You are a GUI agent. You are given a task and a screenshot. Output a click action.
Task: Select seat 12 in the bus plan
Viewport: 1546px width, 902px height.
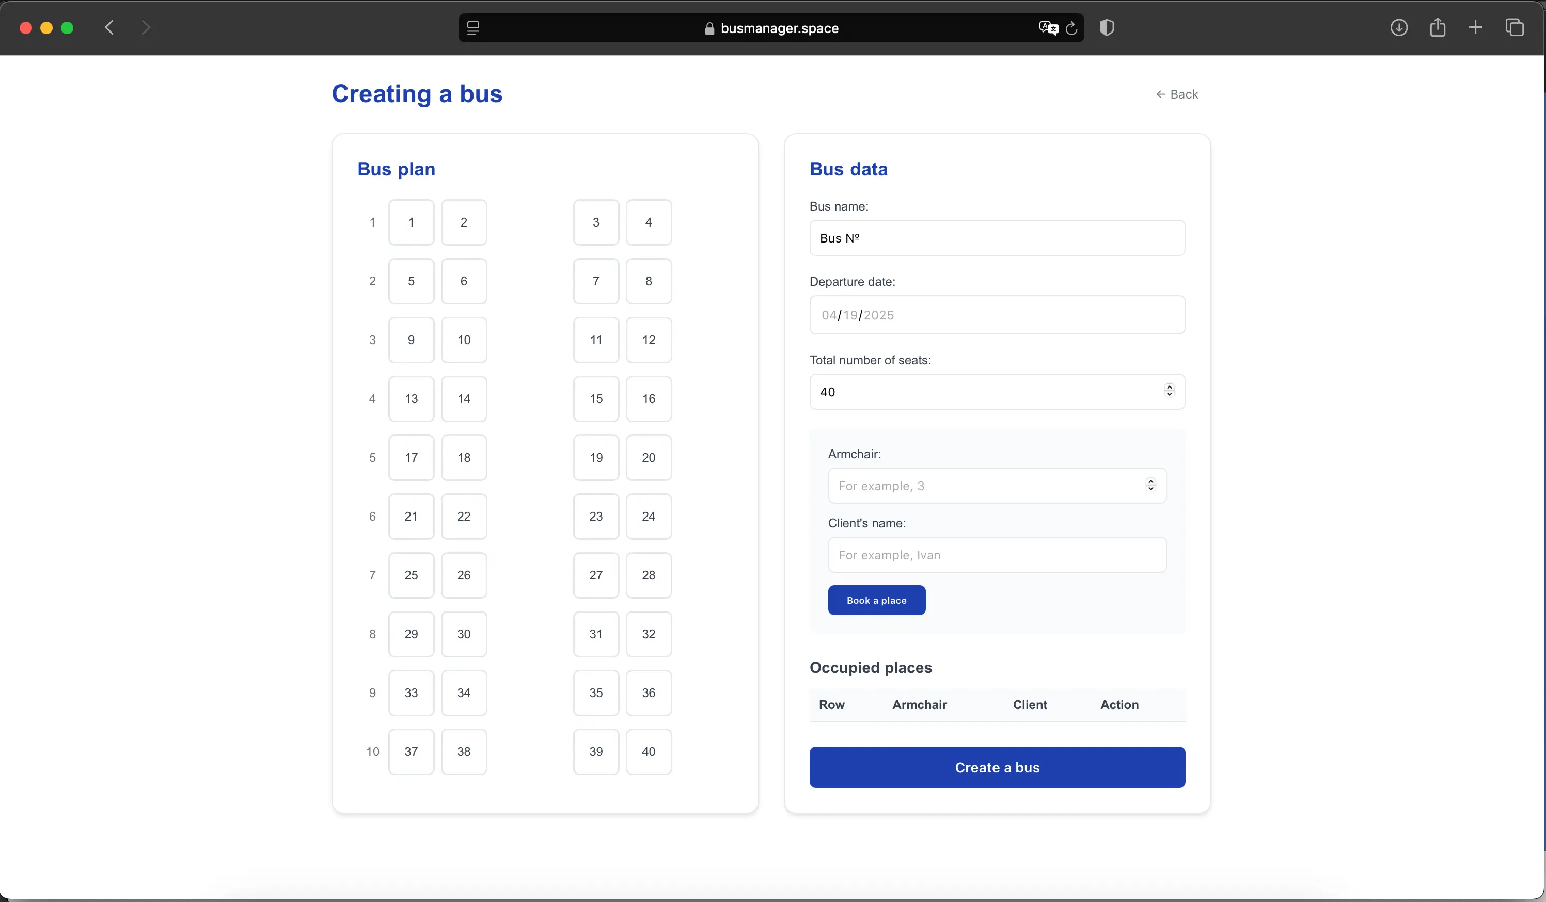(x=648, y=340)
